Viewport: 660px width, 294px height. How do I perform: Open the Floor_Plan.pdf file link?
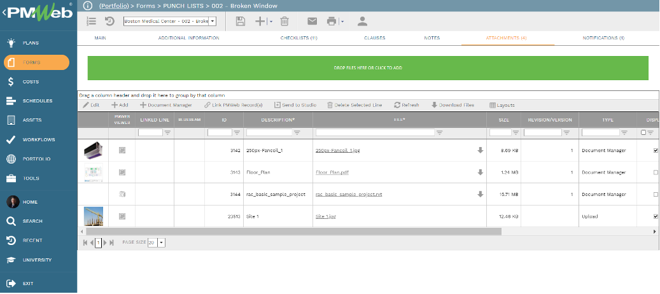tap(332, 172)
